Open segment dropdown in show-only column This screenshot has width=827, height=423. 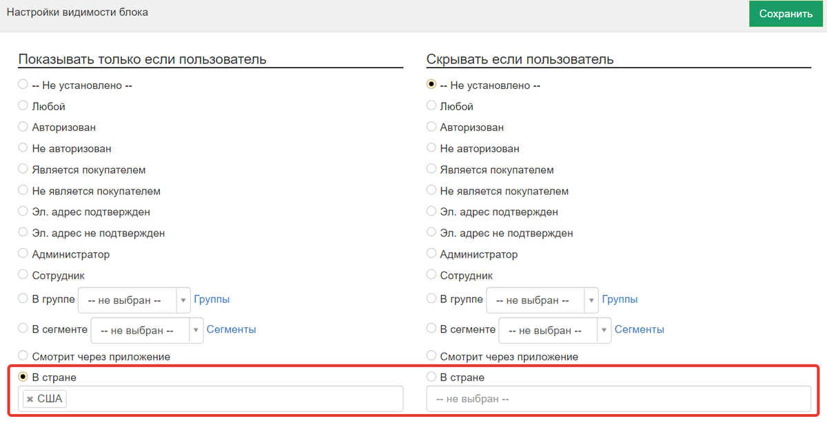pyautogui.click(x=147, y=330)
